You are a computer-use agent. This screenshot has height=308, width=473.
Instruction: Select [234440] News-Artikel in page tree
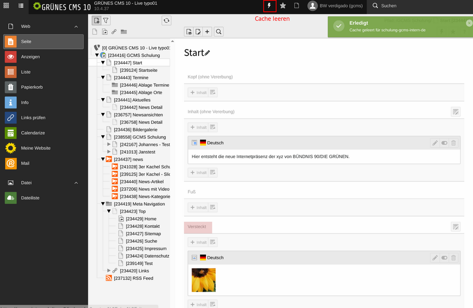click(141, 182)
